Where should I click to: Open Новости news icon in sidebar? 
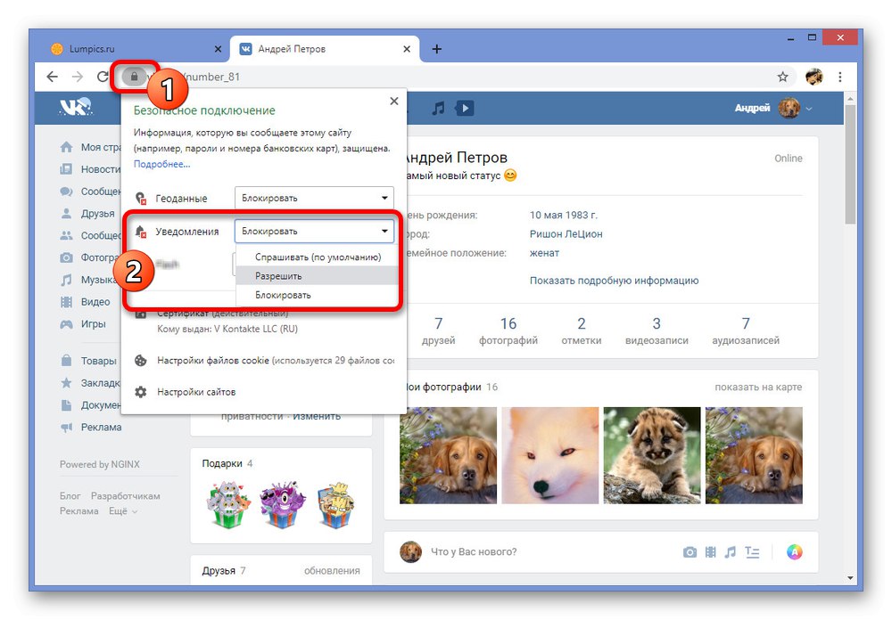point(67,169)
